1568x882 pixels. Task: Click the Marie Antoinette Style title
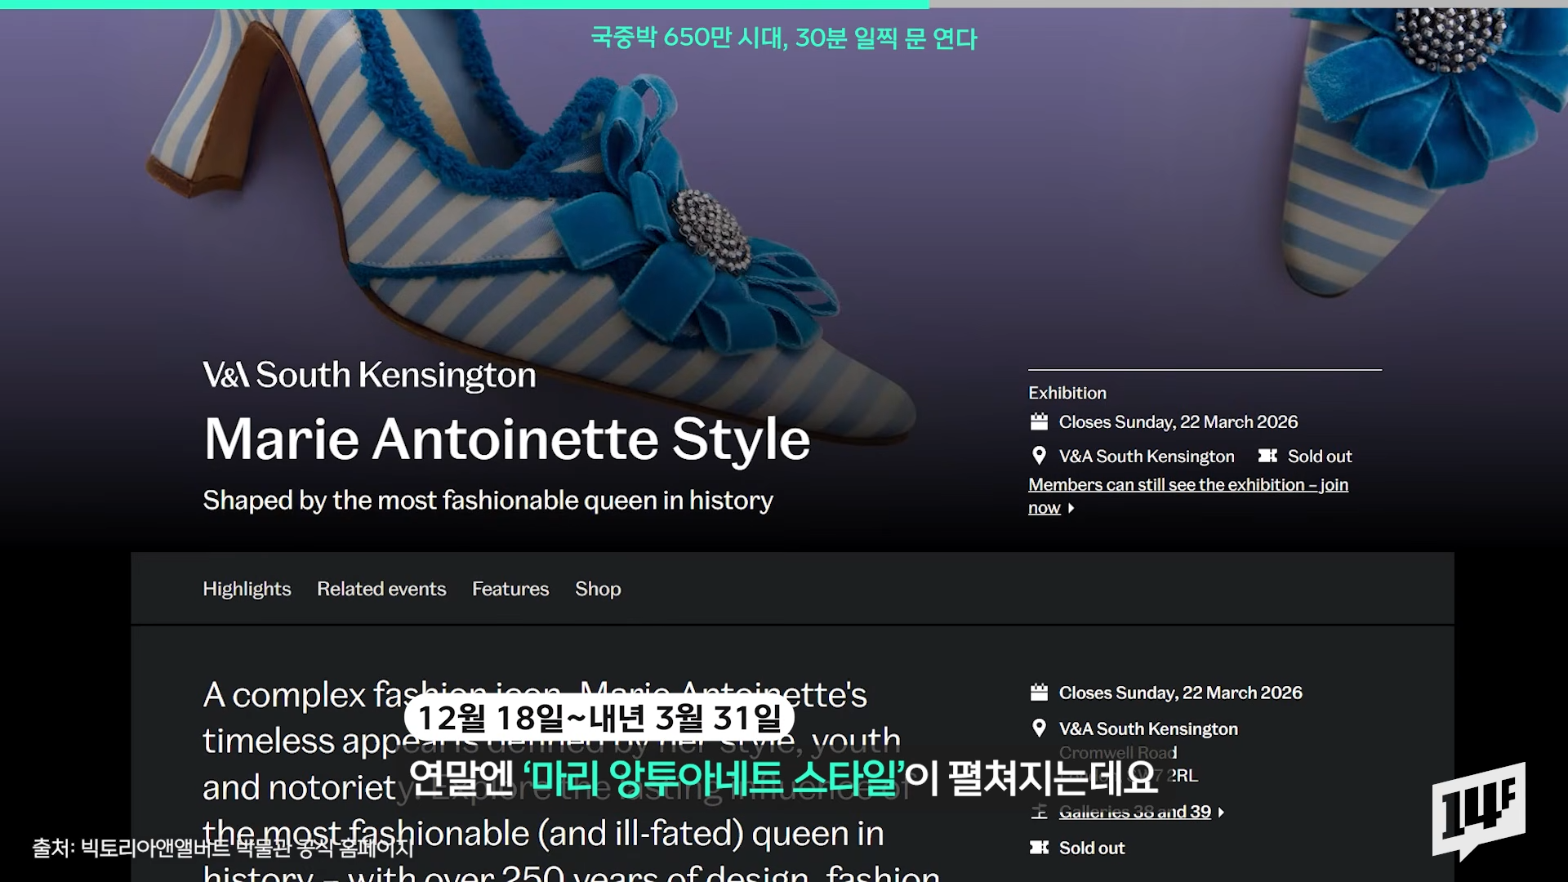(x=506, y=439)
